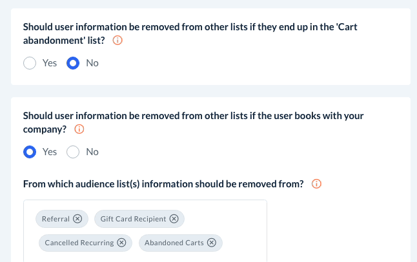Select the Cancelled Recurring chip label

(79, 243)
